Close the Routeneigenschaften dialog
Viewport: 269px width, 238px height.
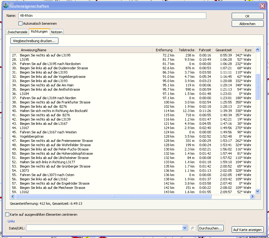[x=262, y=6]
